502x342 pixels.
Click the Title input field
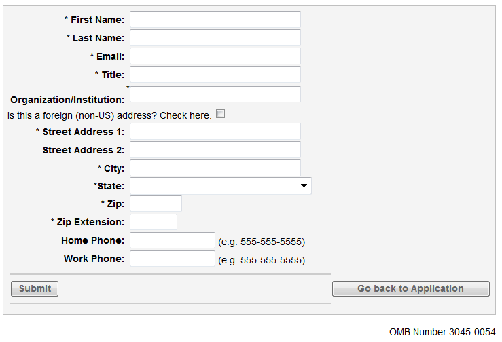(215, 75)
